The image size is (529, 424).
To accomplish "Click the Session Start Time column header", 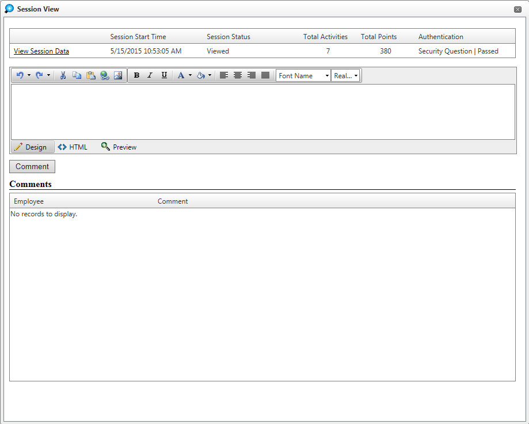I will [x=138, y=36].
